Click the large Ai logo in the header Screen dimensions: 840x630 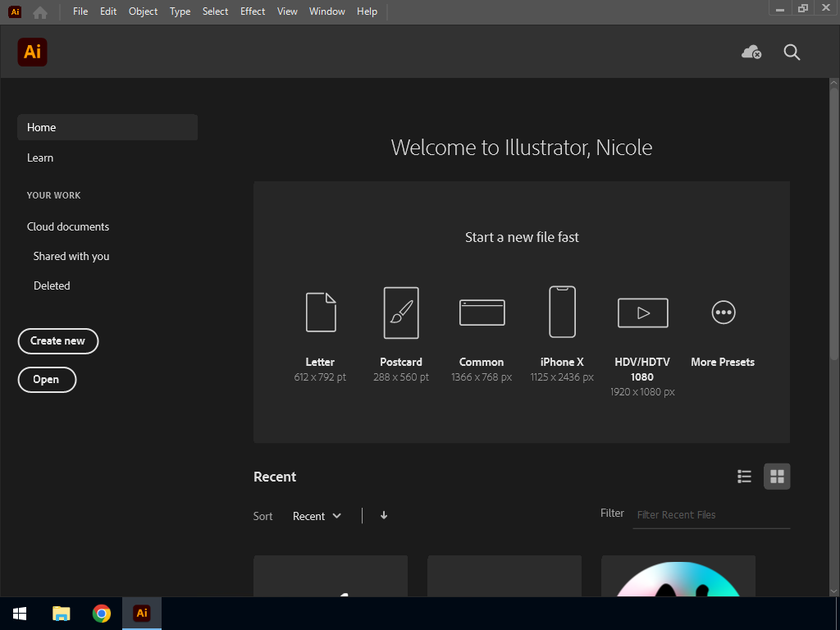(x=32, y=52)
